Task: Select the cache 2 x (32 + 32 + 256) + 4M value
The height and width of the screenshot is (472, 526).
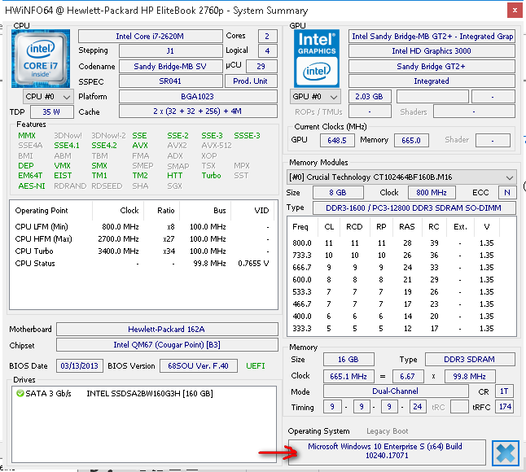Action: (198, 111)
